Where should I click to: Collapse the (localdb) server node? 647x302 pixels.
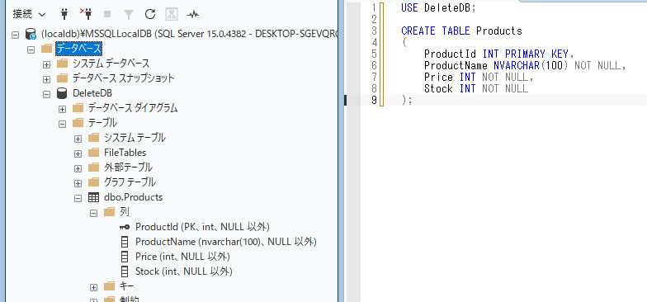pos(15,35)
